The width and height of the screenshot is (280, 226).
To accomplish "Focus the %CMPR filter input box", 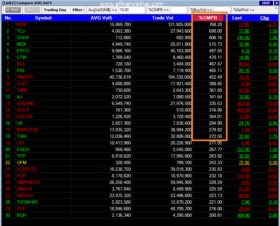I will tap(178, 10).
